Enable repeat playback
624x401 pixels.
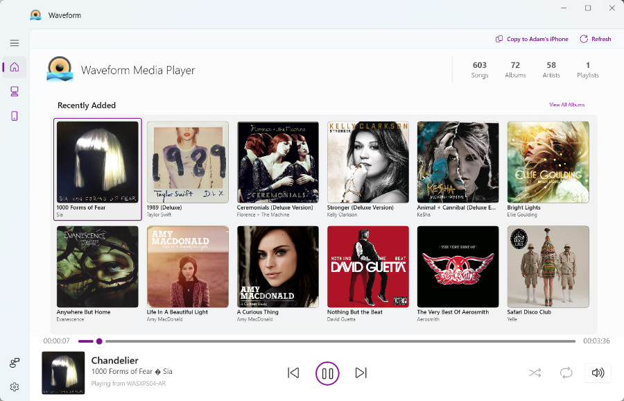(566, 373)
